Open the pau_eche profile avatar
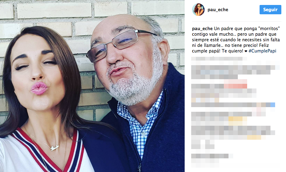The image size is (286, 172). coord(198,10)
